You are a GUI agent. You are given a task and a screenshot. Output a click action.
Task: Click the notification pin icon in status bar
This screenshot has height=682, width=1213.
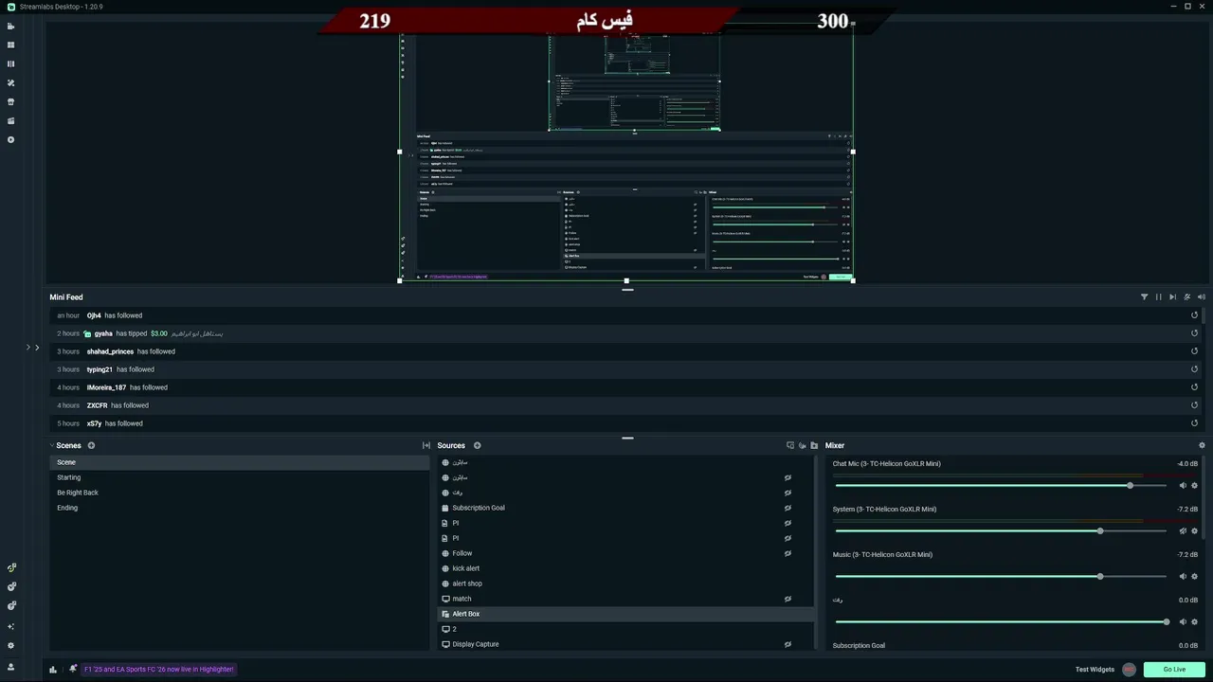(x=73, y=669)
